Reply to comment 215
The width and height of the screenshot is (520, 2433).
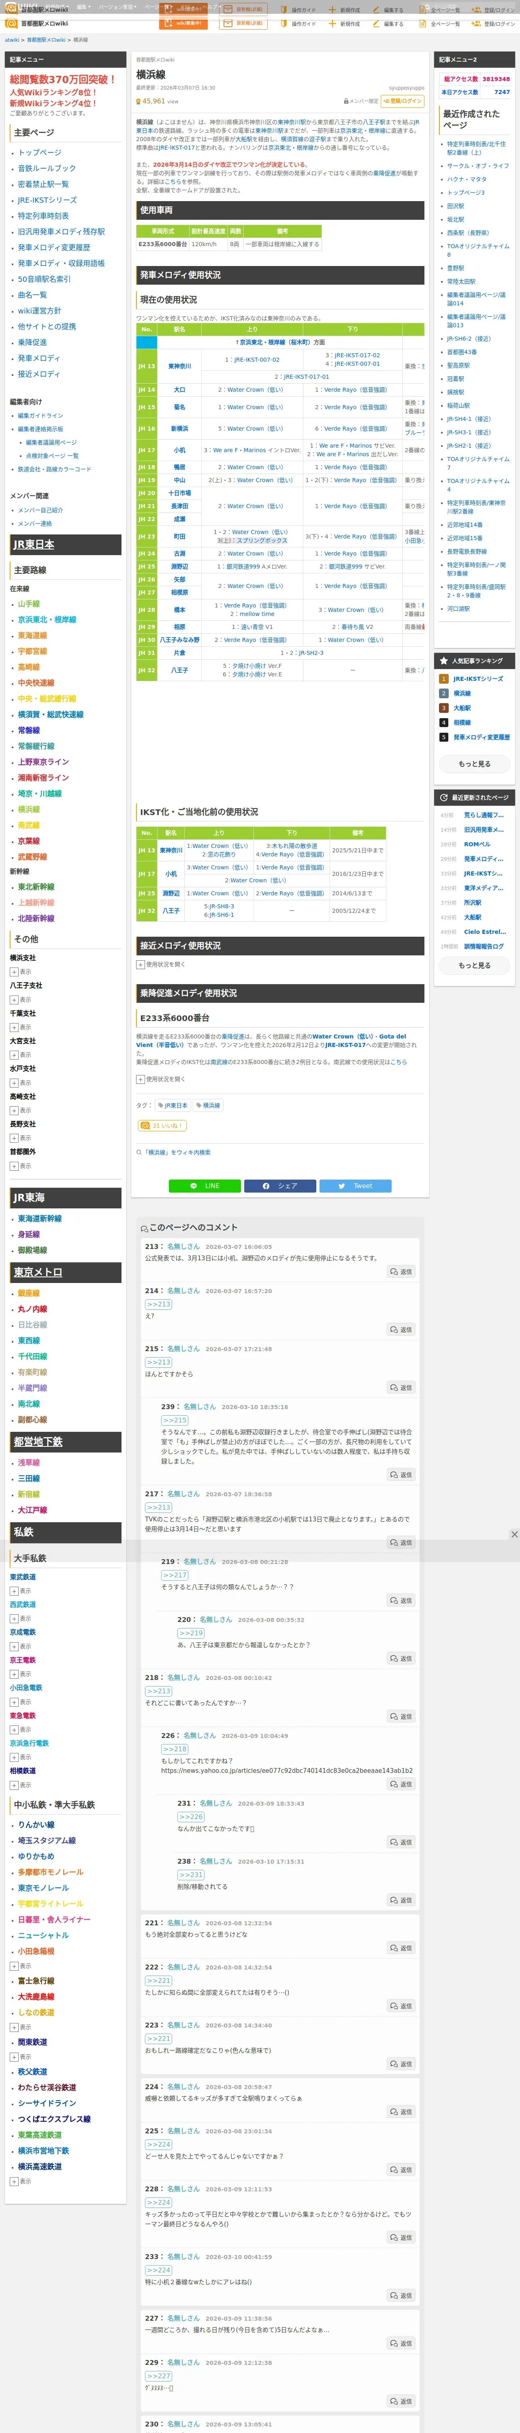pos(401,1388)
